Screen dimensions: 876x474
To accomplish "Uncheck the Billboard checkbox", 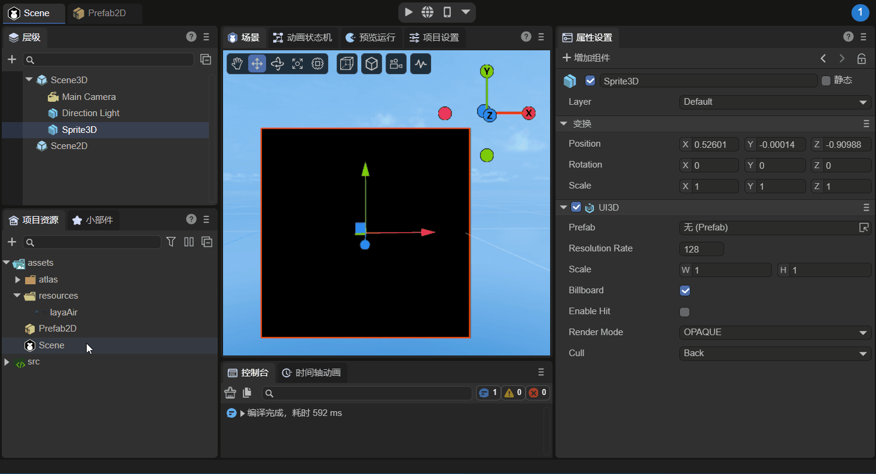I will (685, 291).
